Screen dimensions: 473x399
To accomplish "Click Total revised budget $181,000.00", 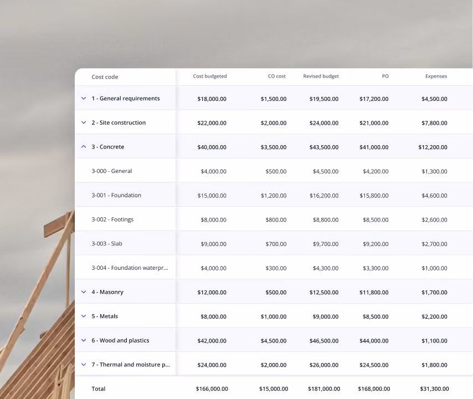I will click(x=324, y=388).
